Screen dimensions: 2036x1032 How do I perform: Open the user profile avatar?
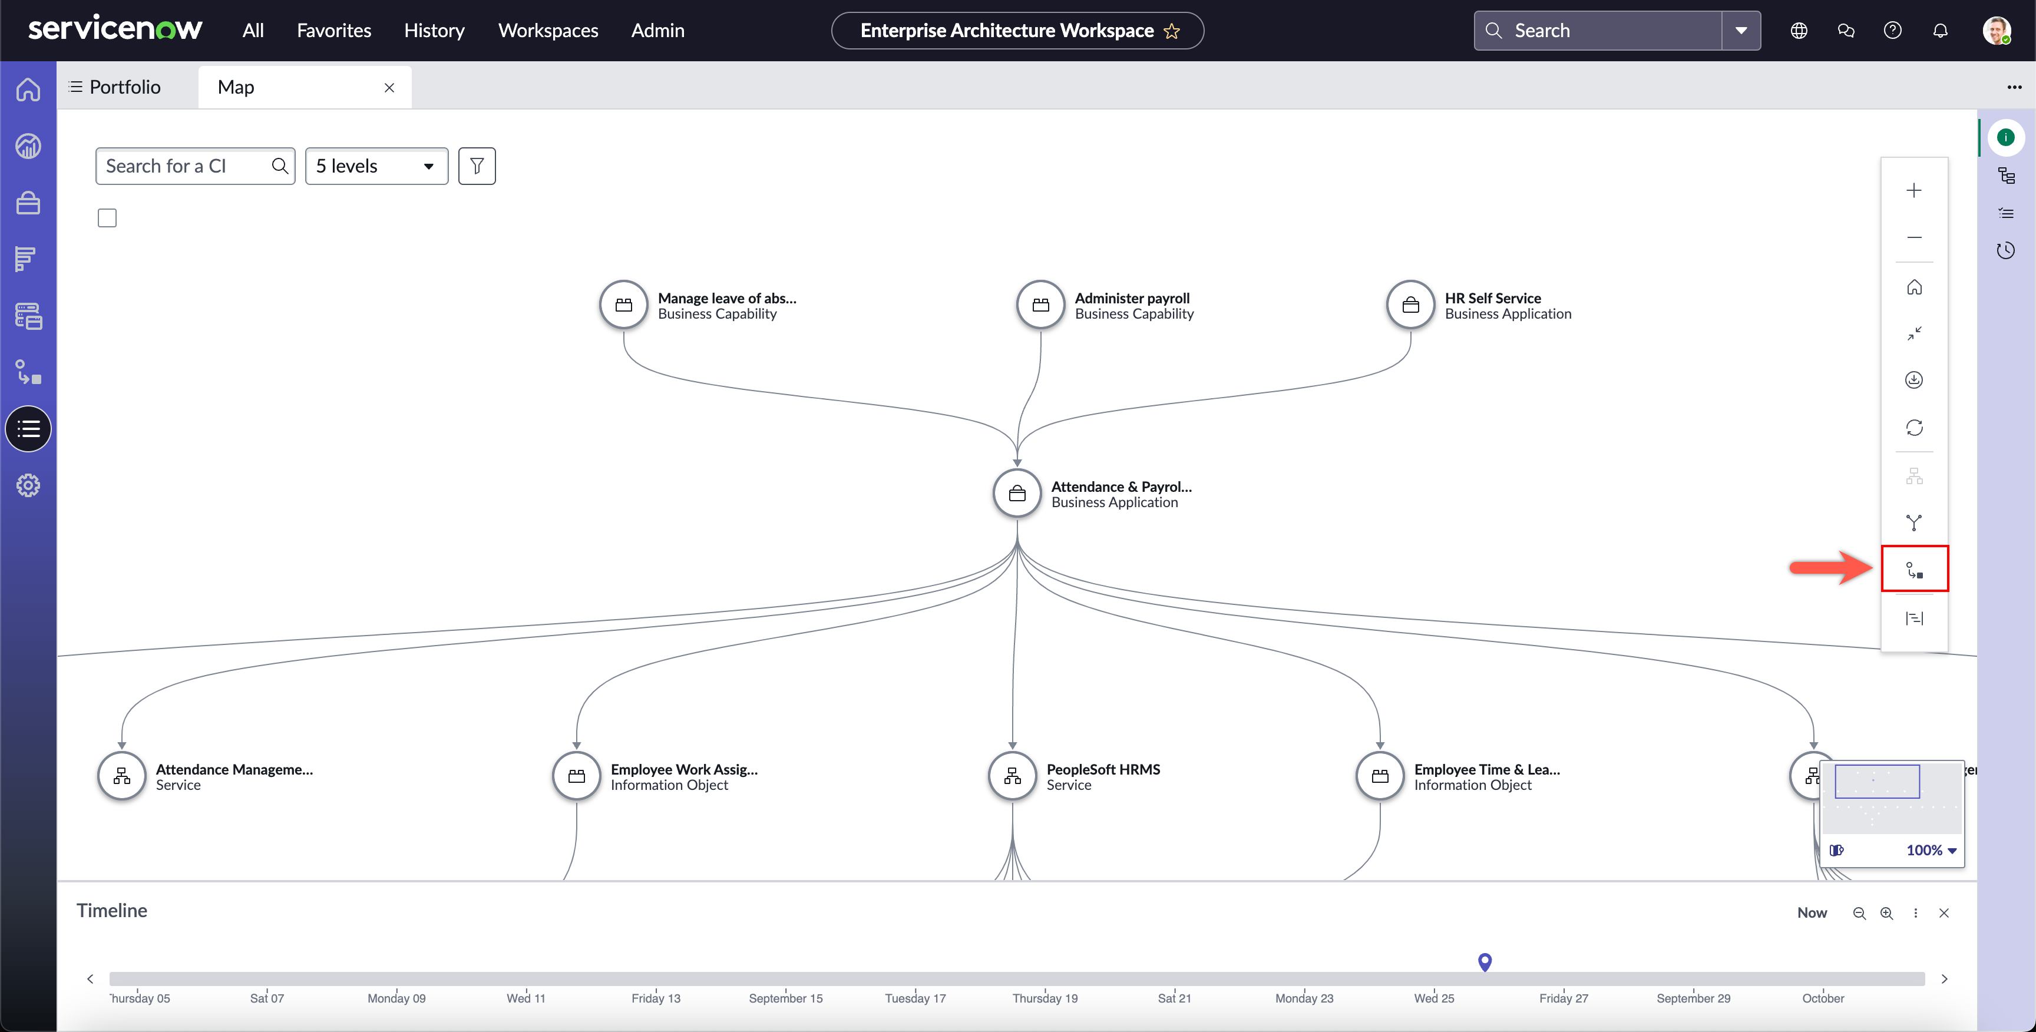(1997, 31)
